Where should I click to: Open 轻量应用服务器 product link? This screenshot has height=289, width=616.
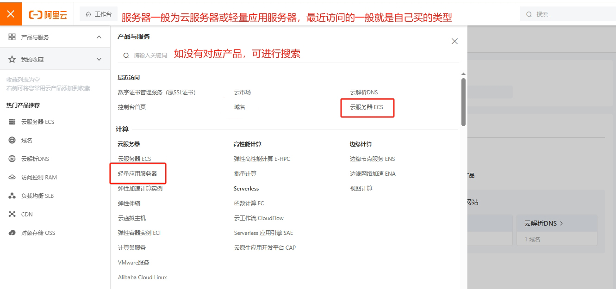[137, 174]
